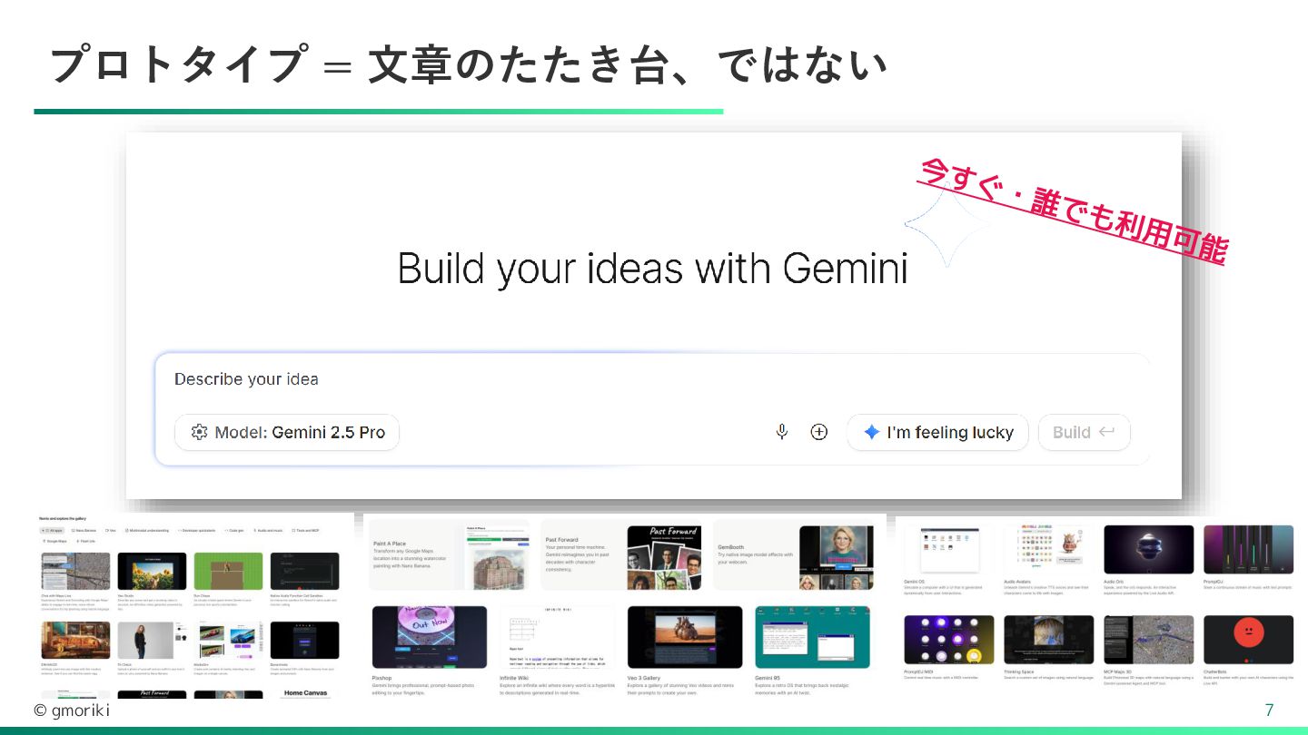
Task: Select the Code gen filter
Action: [234, 530]
